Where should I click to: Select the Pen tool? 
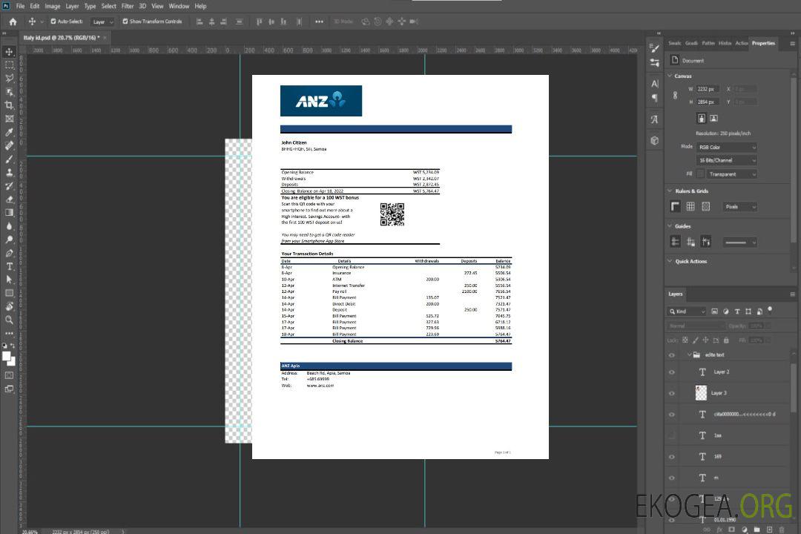coord(9,253)
